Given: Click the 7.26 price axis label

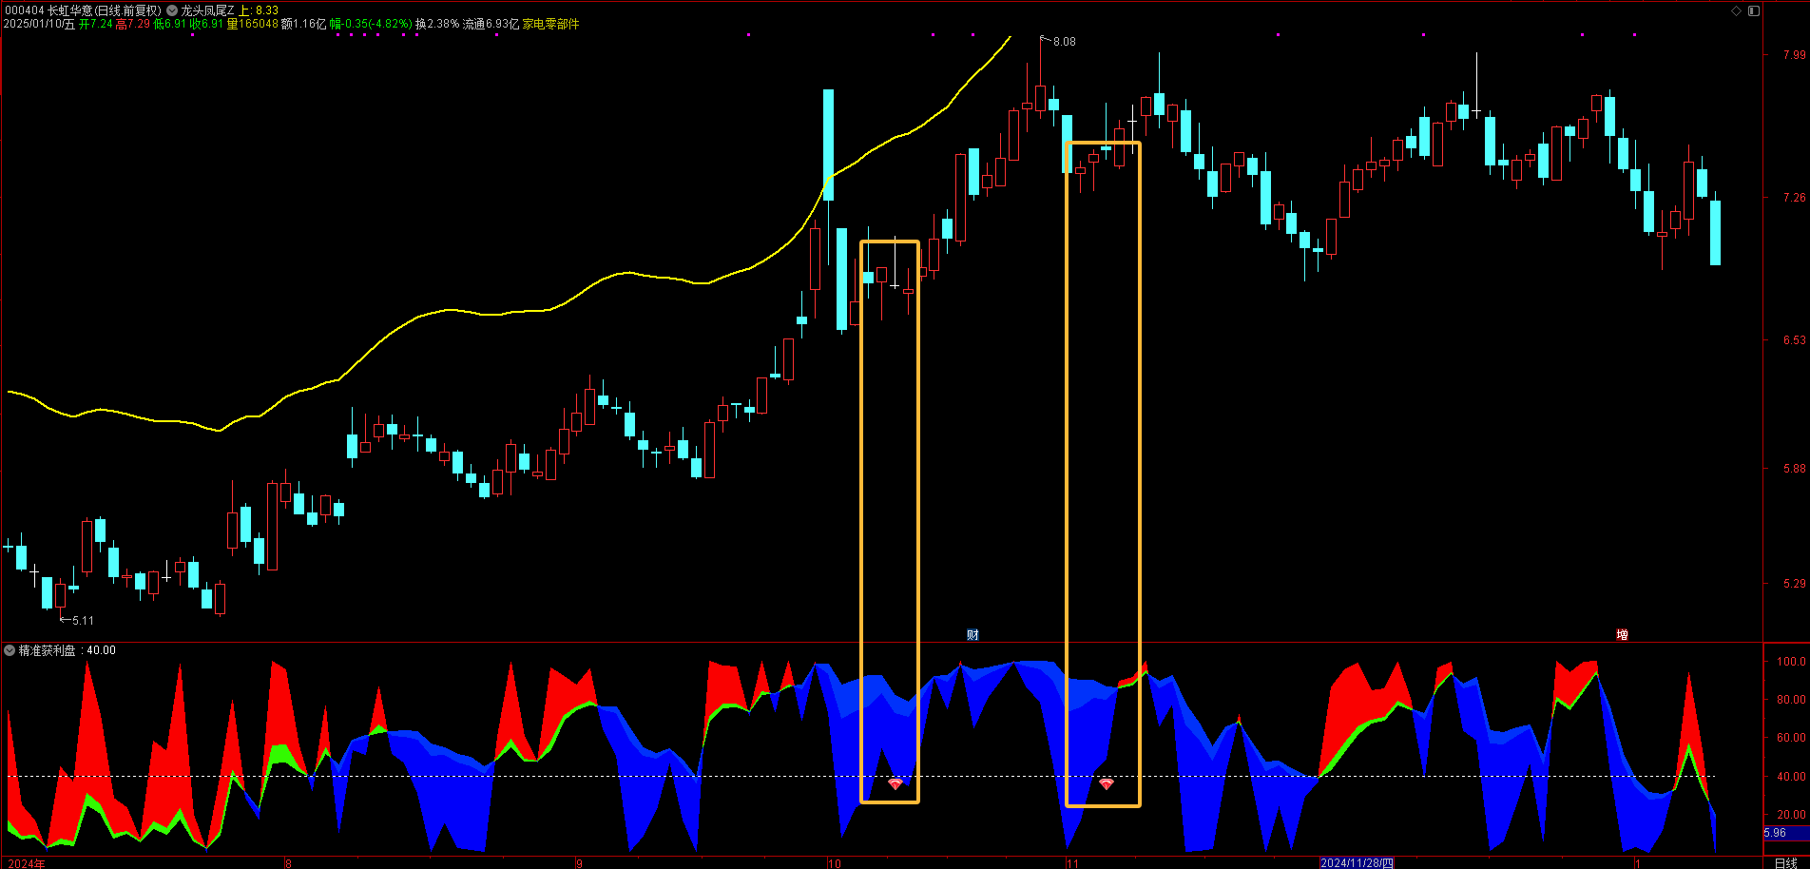Looking at the screenshot, I should click(x=1794, y=198).
